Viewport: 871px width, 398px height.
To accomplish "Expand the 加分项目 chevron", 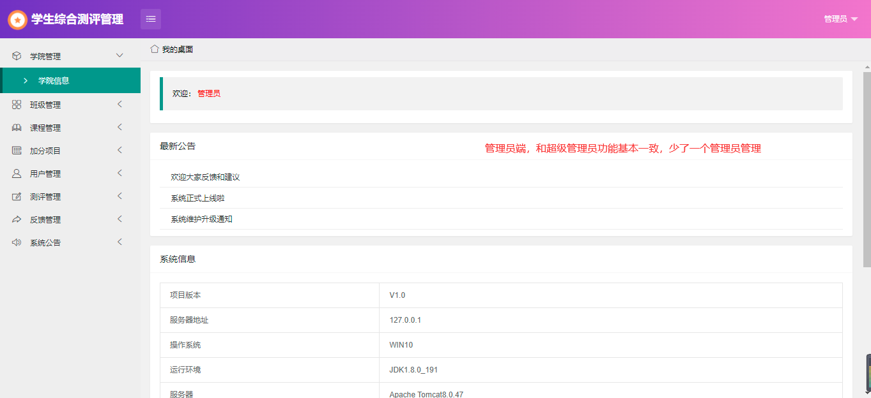I will tap(119, 150).
